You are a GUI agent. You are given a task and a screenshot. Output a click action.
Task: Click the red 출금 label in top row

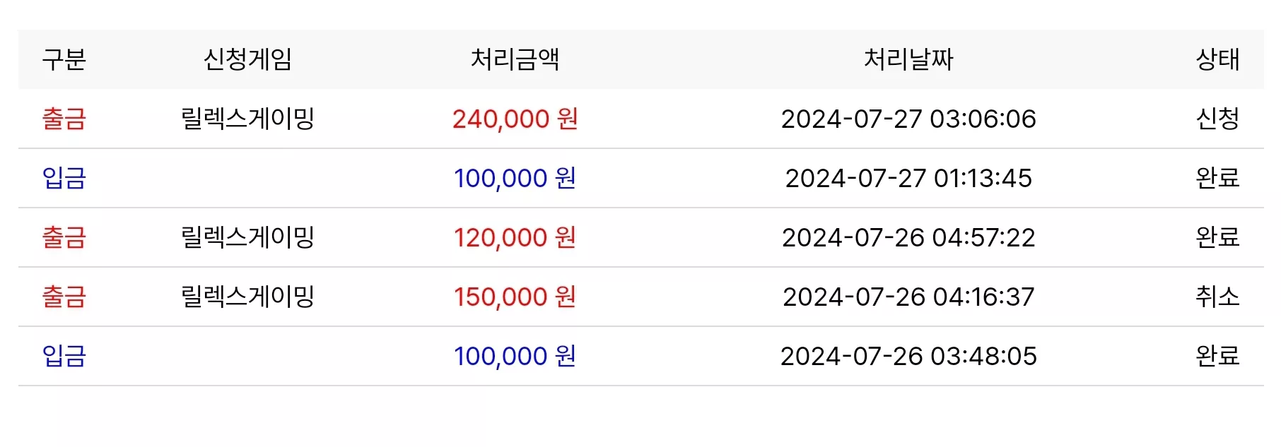click(x=64, y=119)
